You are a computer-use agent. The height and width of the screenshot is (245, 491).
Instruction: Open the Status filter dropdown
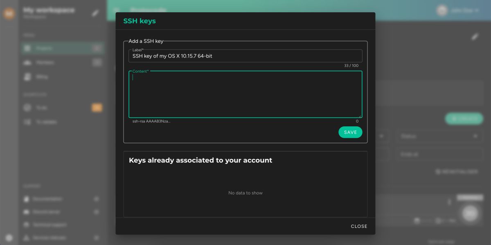(439, 136)
